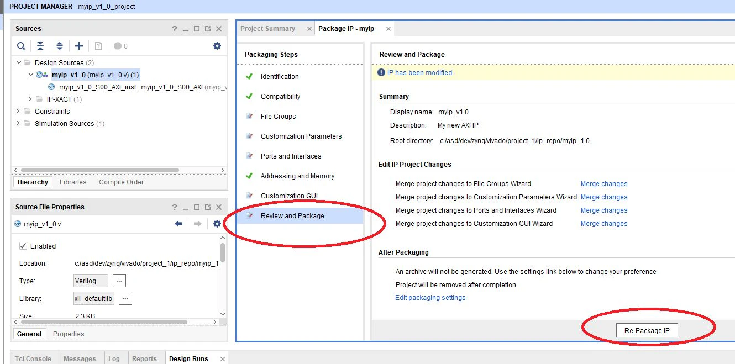Toggle the Enabled checkbox
This screenshot has height=364, width=735.
(23, 246)
